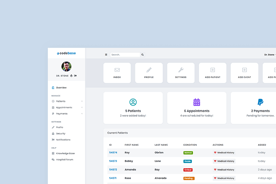Screen dimensions: 276x184
Task: Click the plus icon in Add Event tile
Action: click(244, 70)
